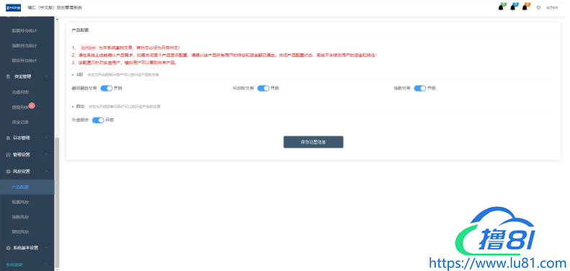Click the green-badged notification bell
This screenshot has height=271, width=570.
[501, 8]
